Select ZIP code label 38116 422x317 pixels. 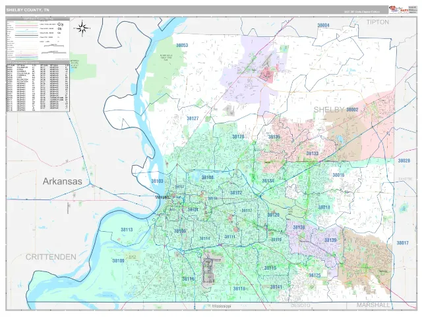click(188, 279)
